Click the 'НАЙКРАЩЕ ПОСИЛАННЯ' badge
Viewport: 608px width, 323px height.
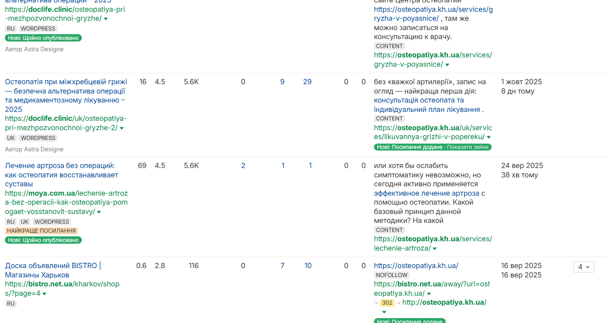click(42, 231)
